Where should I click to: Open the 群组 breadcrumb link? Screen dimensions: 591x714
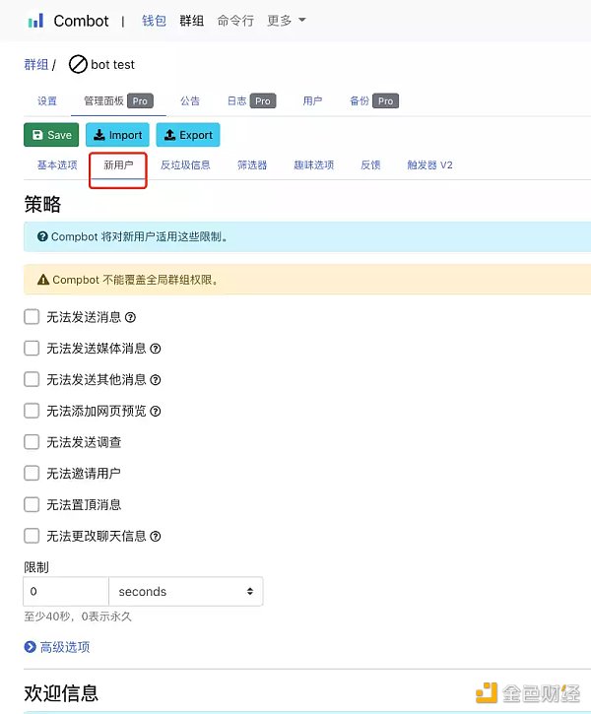point(36,65)
